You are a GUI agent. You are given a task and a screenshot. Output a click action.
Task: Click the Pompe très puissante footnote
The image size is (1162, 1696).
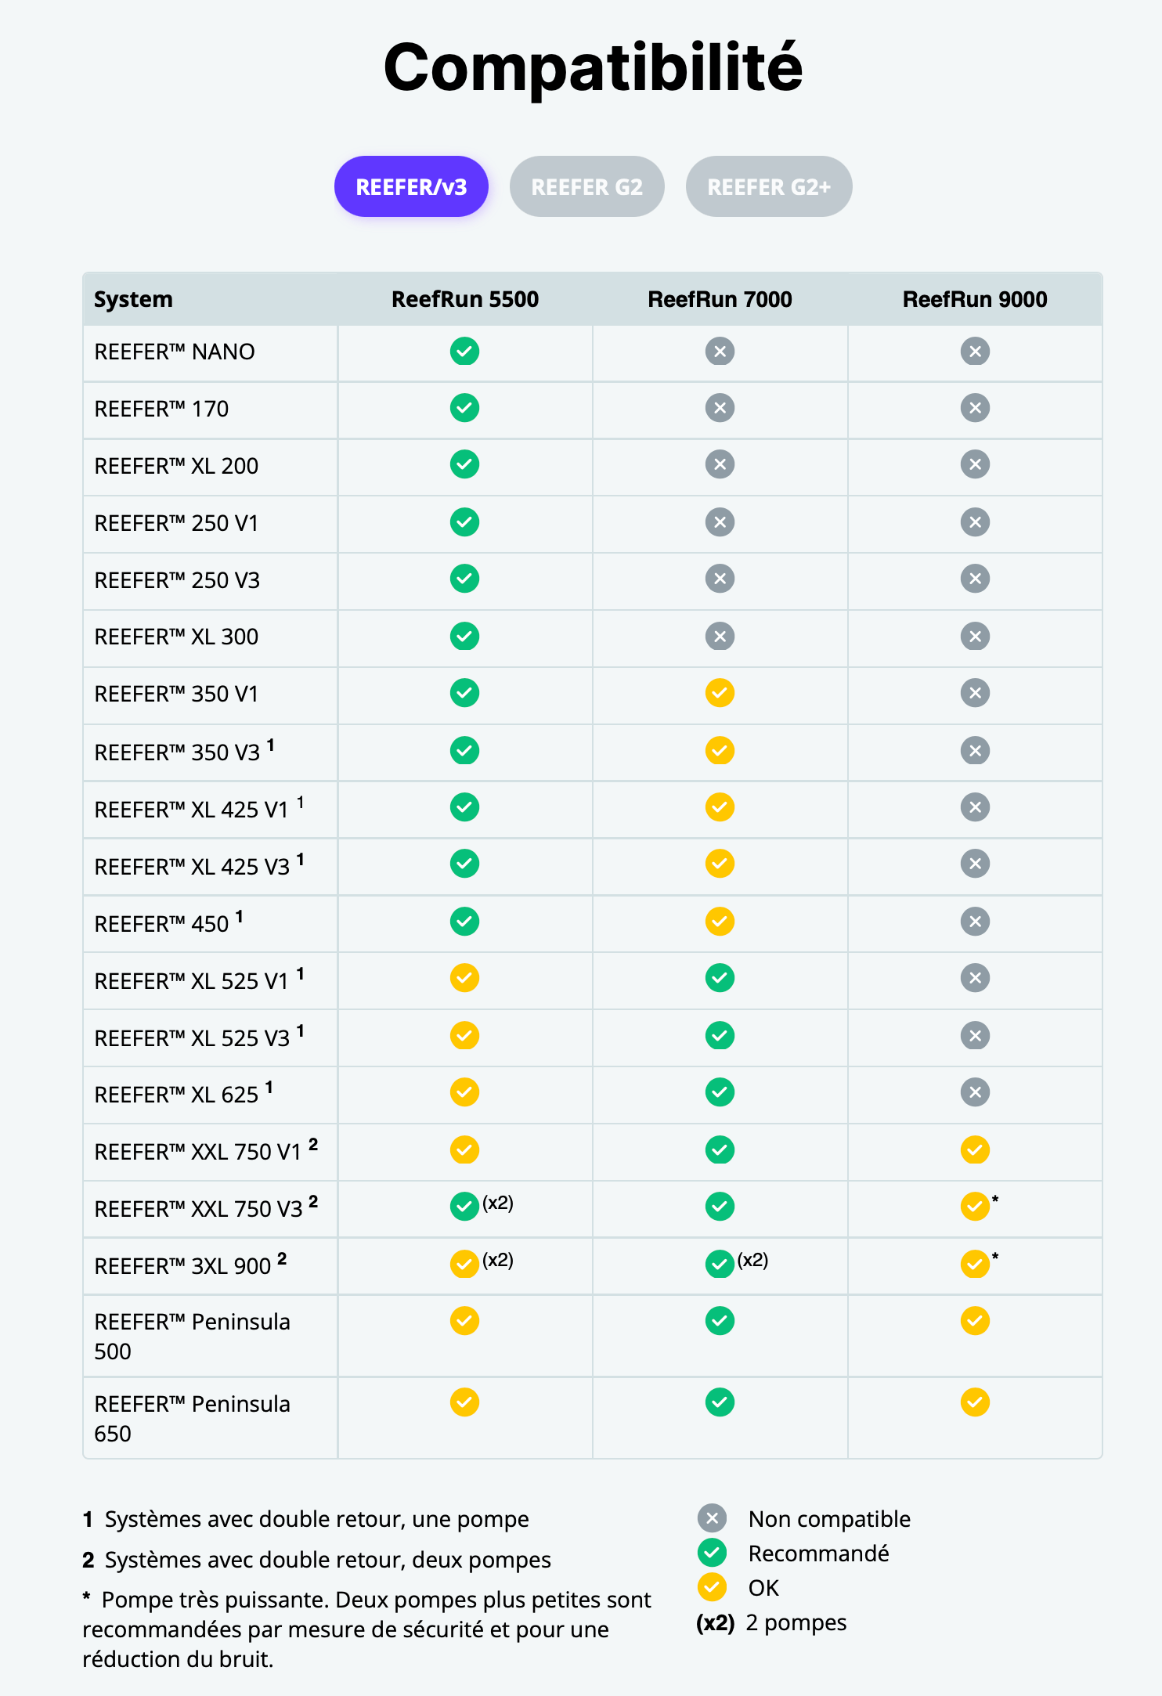[366, 1629]
